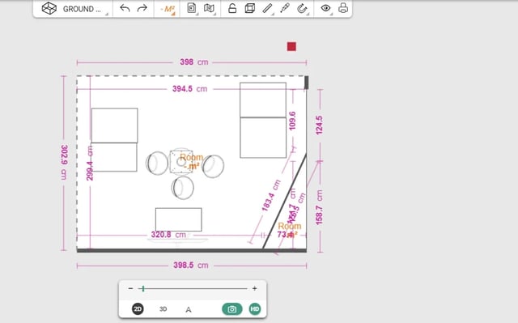The height and width of the screenshot is (323, 518).
Task: Zoom out with the minus button
Action: click(131, 288)
